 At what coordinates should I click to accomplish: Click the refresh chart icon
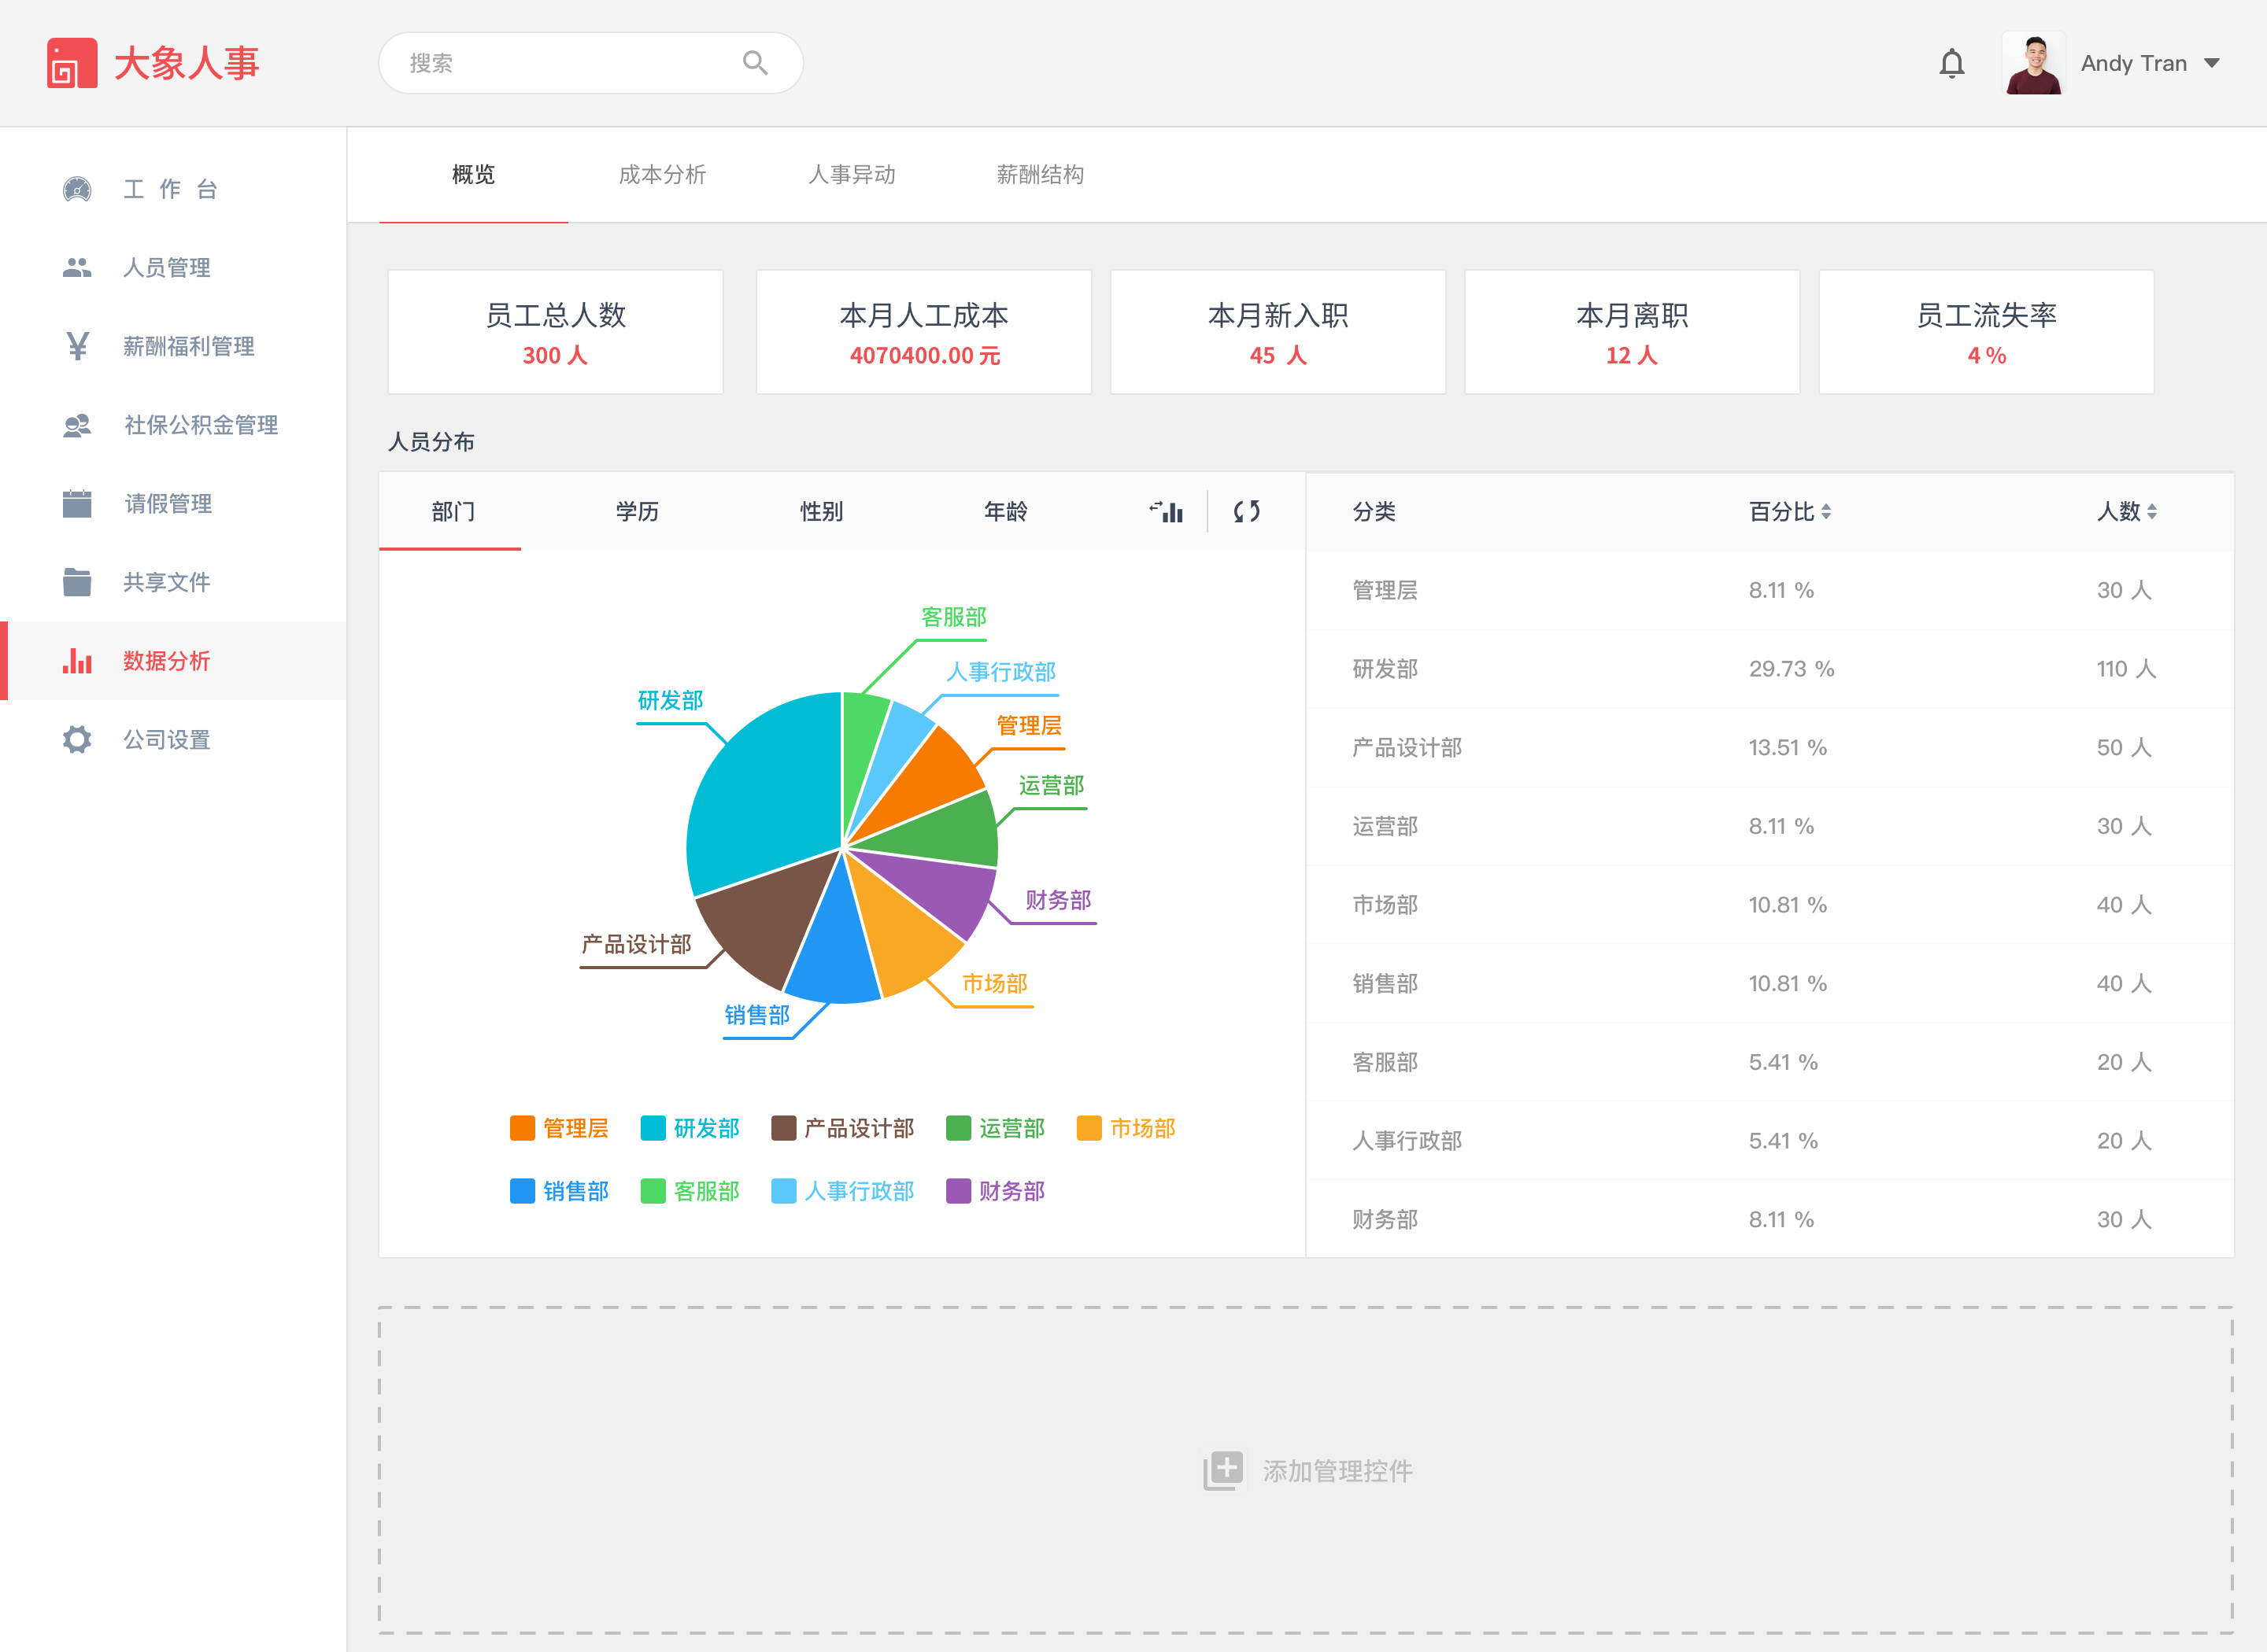1245,512
